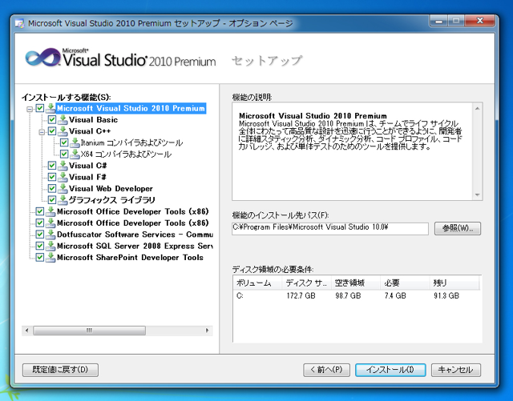
Task: Click install icon beside グラフィックス ライブラリ
Action: click(x=63, y=200)
